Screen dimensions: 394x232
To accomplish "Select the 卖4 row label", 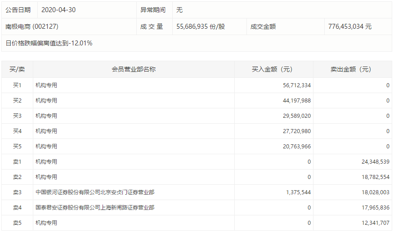I will click(x=17, y=208).
